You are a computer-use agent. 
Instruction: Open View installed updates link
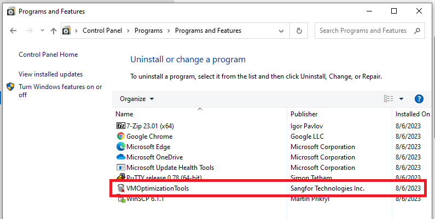pos(50,74)
